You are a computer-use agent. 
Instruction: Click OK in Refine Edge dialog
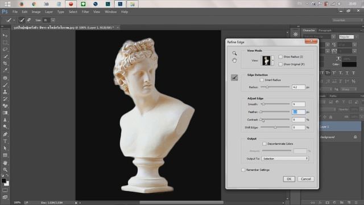tap(289, 179)
